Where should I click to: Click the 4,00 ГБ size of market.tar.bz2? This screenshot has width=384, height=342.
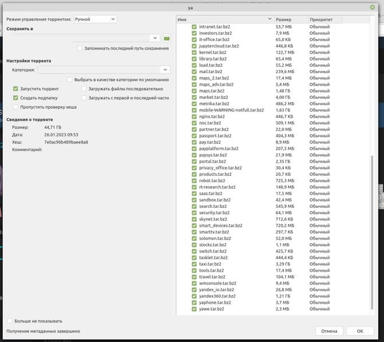coord(283,97)
